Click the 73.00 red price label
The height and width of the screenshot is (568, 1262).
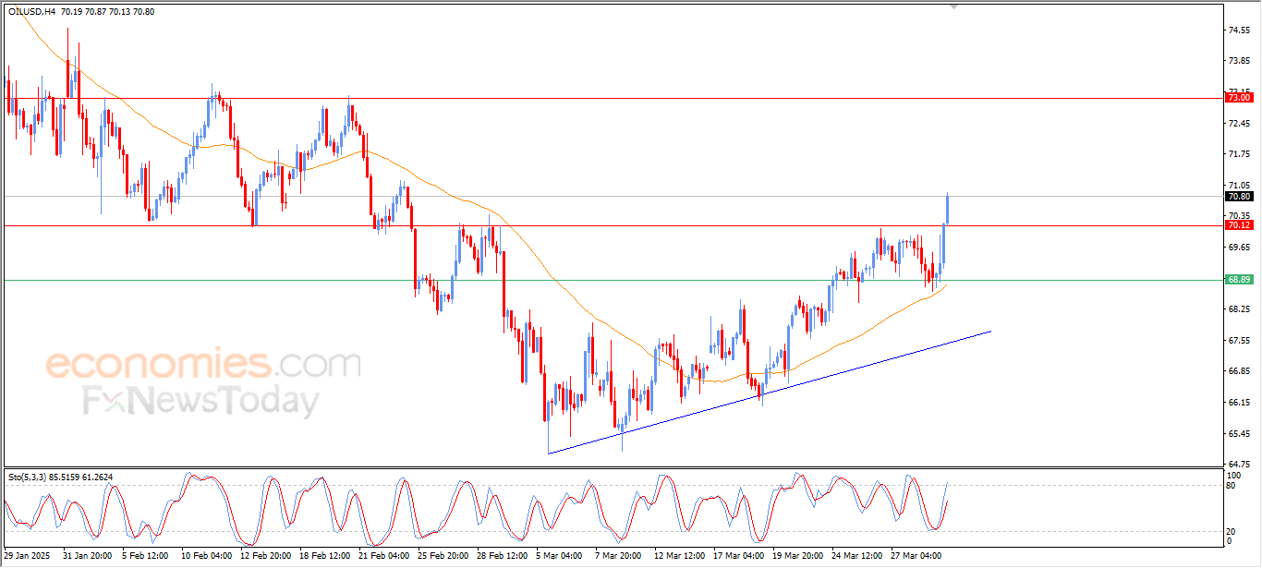1238,97
